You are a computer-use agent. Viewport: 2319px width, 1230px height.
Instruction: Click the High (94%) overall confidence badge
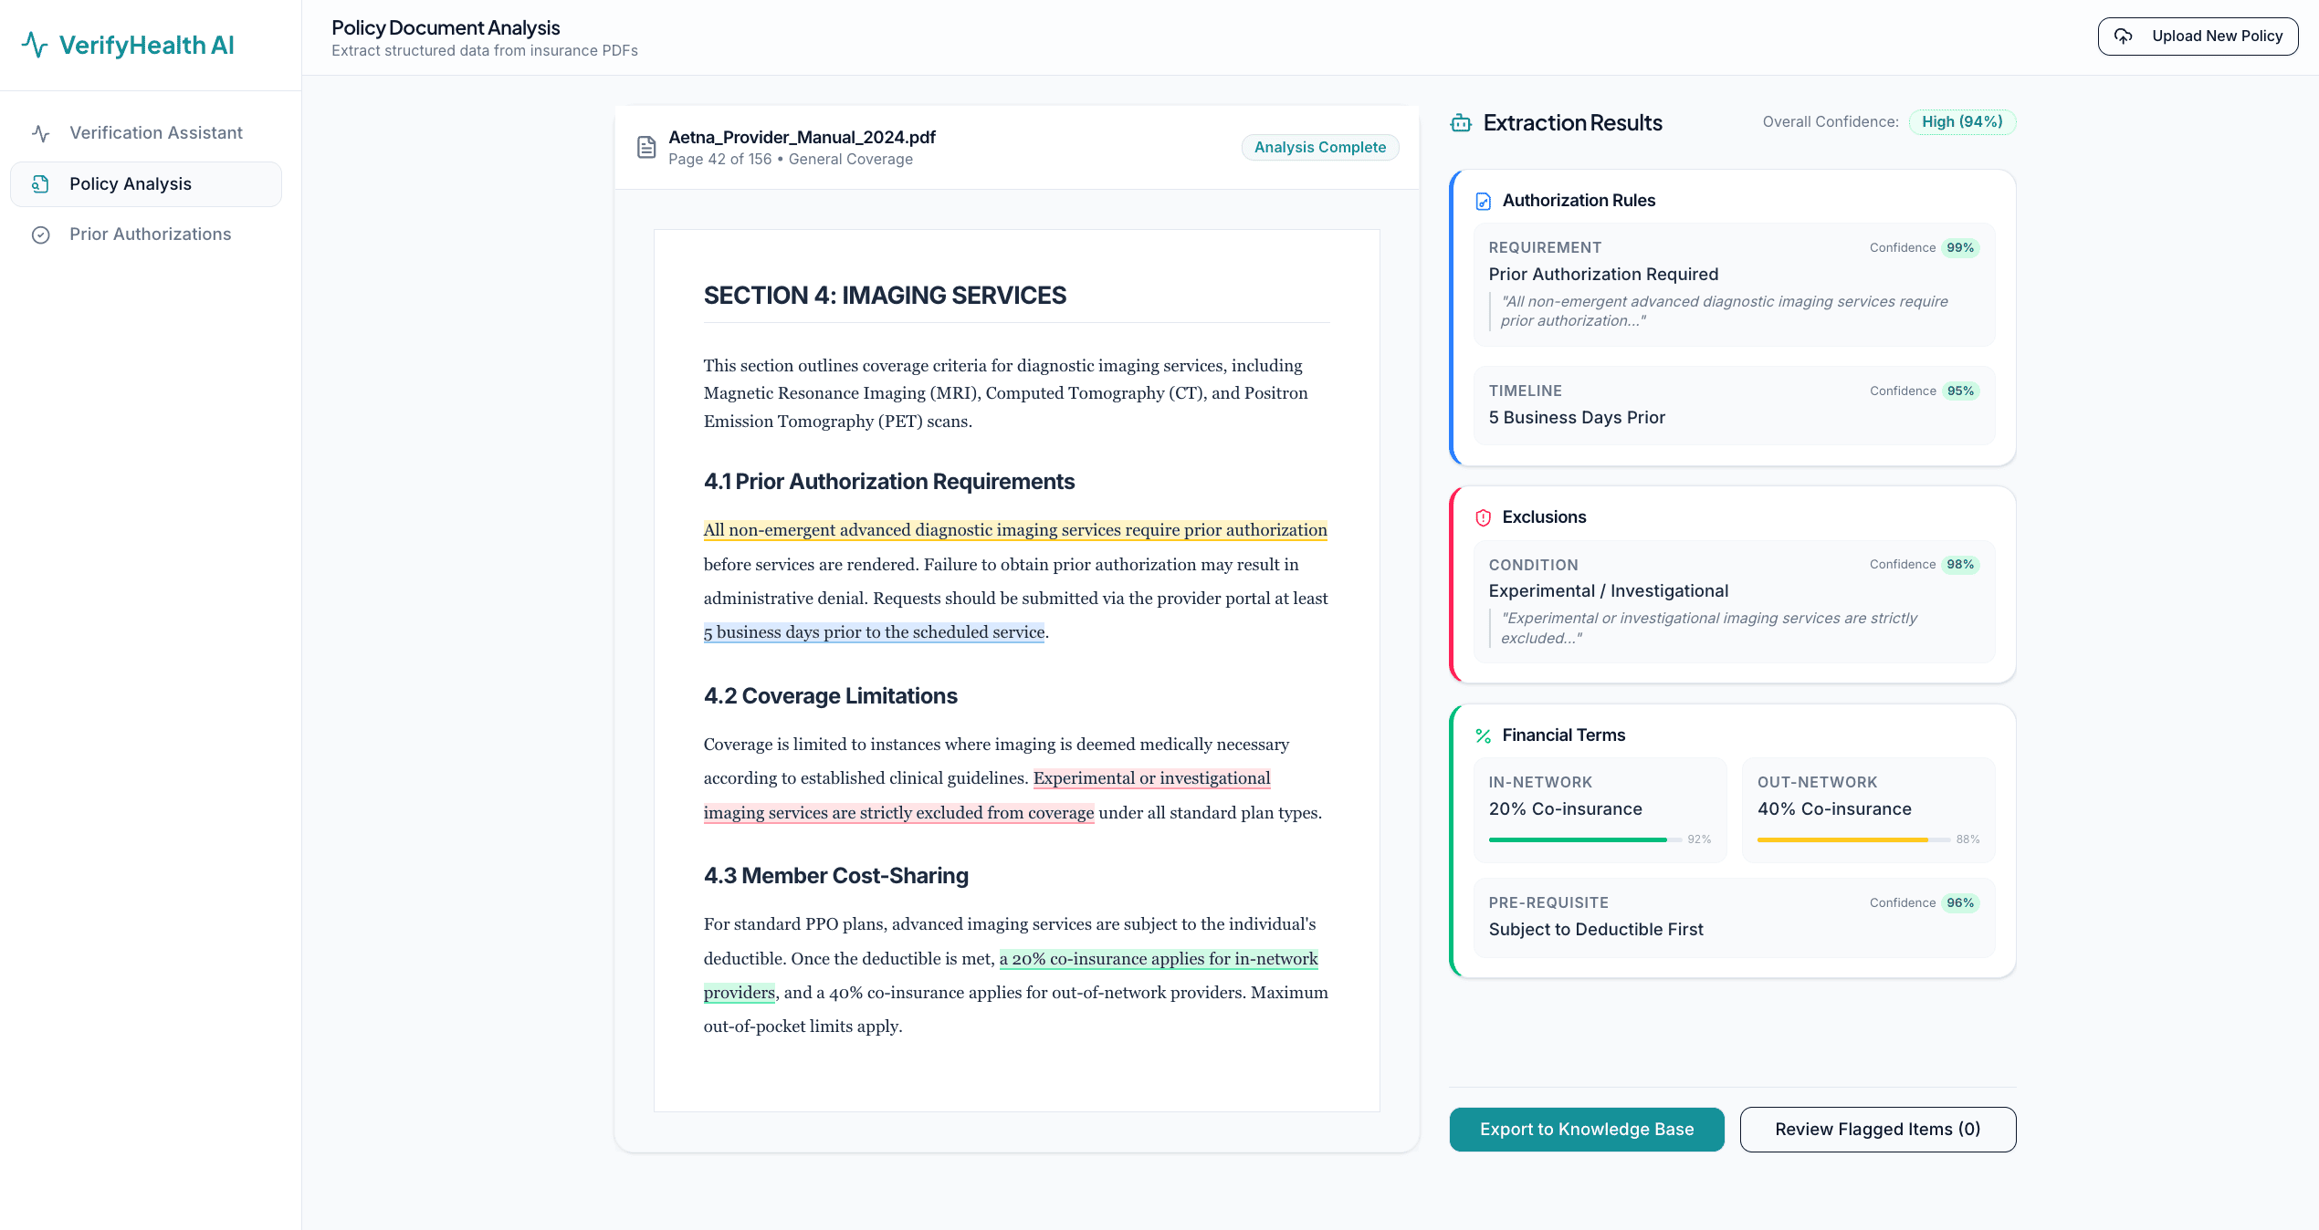click(1962, 122)
